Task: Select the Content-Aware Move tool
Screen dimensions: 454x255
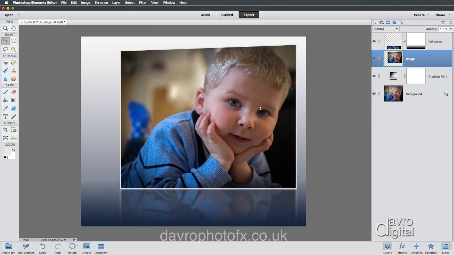Action: pos(5,138)
